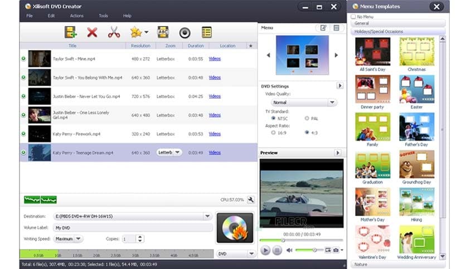This screenshot has height=269, width=466.
Task: Expand the Holidays/Special Occasions category
Action: click(x=398, y=32)
